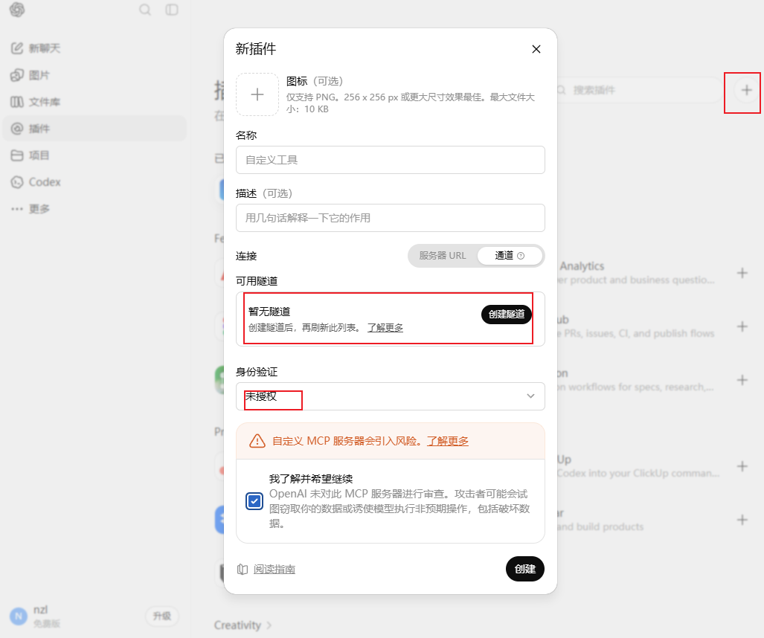Open 项目 in the sidebar
This screenshot has width=764, height=638.
pos(94,155)
